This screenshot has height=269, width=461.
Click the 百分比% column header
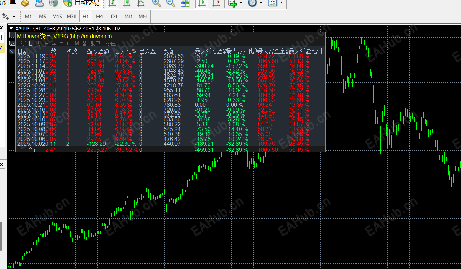click(126, 52)
